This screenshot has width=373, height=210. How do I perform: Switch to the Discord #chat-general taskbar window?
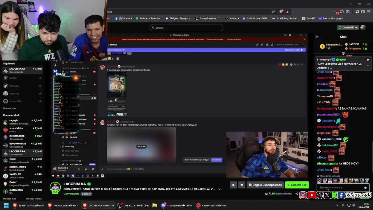click(x=177, y=205)
